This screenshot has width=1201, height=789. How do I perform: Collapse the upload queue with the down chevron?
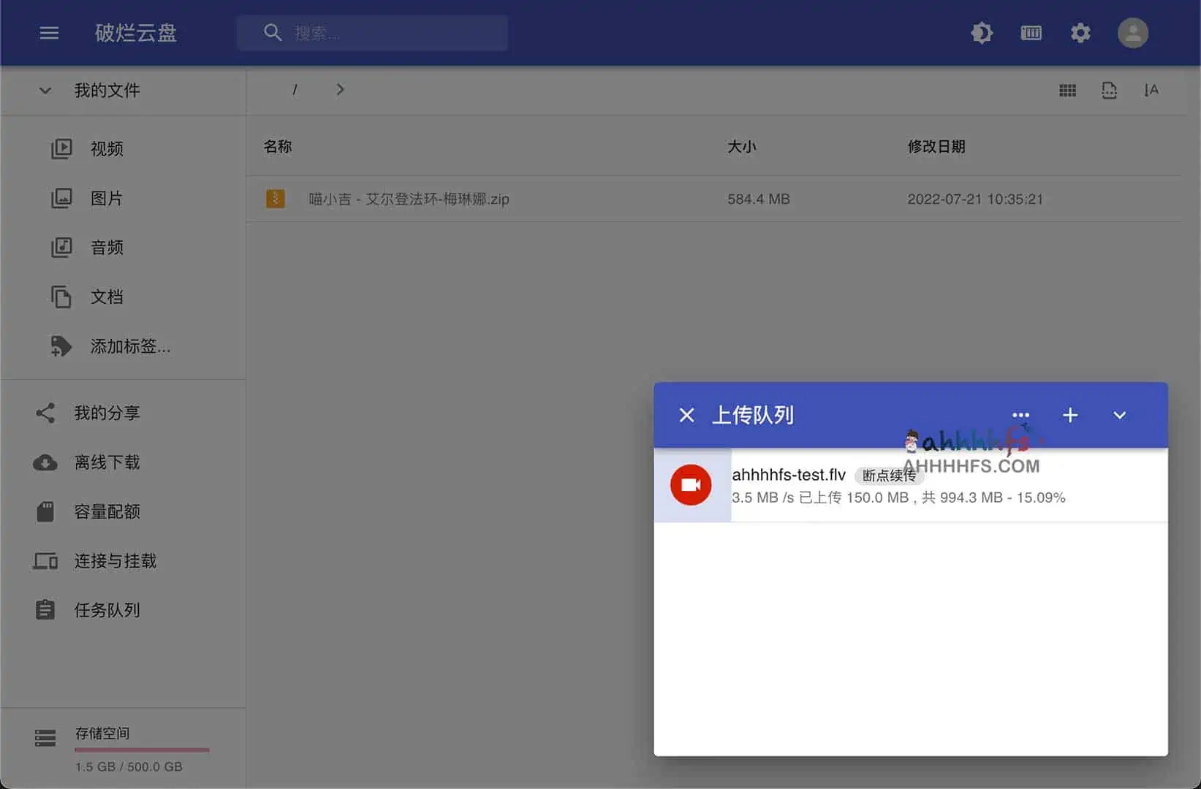click(x=1118, y=415)
